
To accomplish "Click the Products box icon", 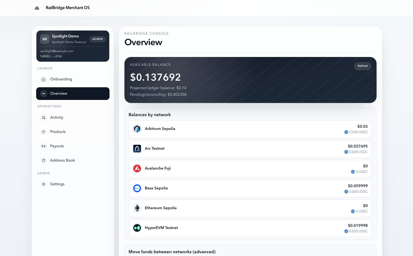I will [x=44, y=132].
